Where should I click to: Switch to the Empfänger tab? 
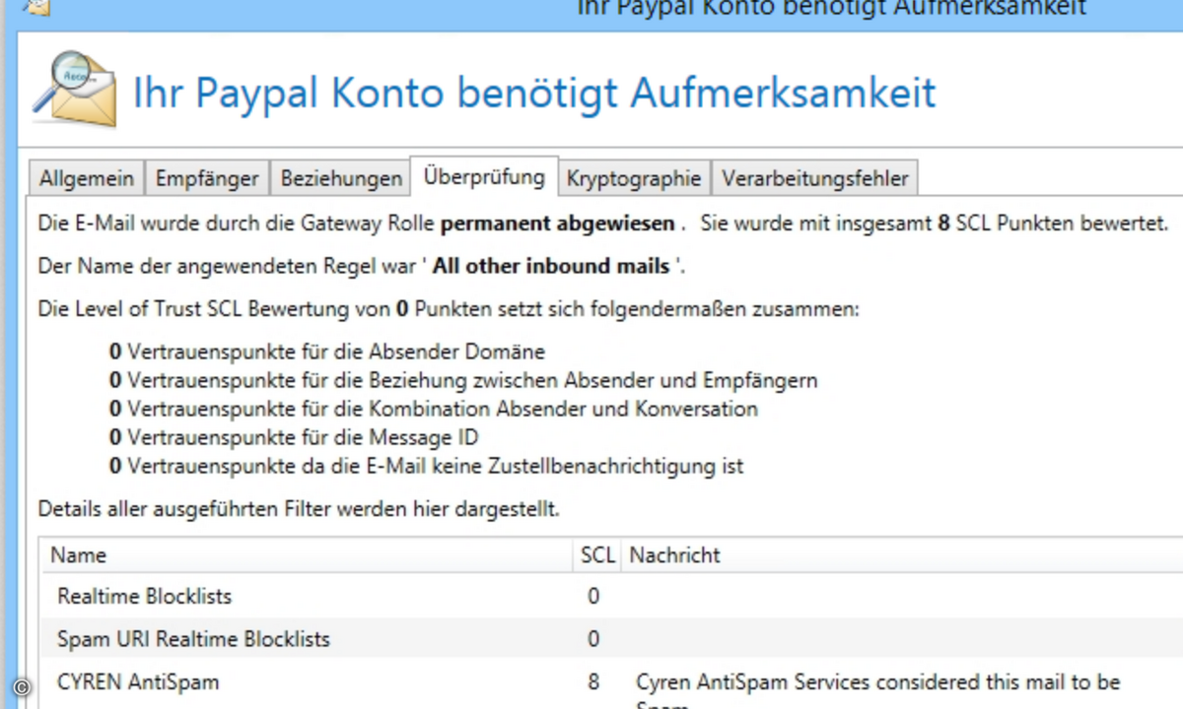207,179
